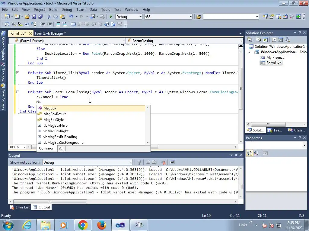Select the All tab in IntelliSense list
309x231 pixels.
point(61,148)
